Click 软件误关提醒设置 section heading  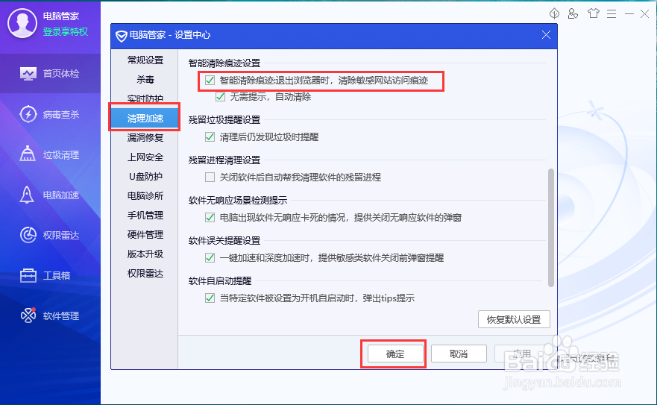coord(224,240)
